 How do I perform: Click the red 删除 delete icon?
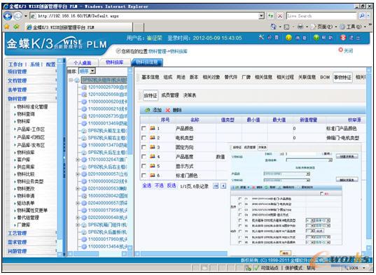[167, 110]
